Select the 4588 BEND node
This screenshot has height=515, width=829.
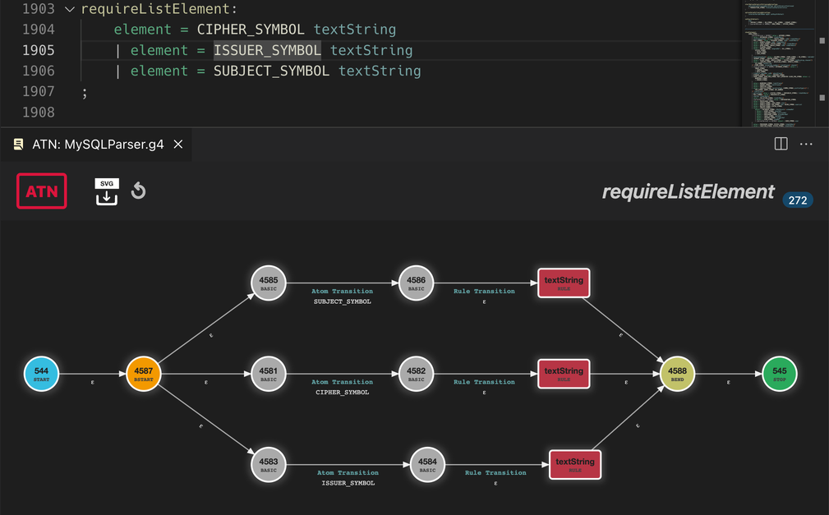pos(677,374)
